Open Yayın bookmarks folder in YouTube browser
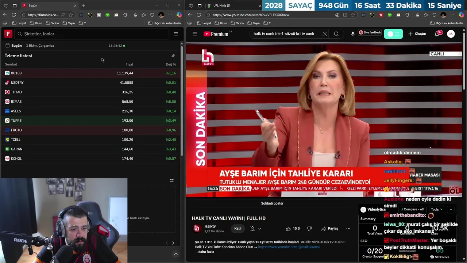Viewport: 467px width, 263px height. point(254,23)
